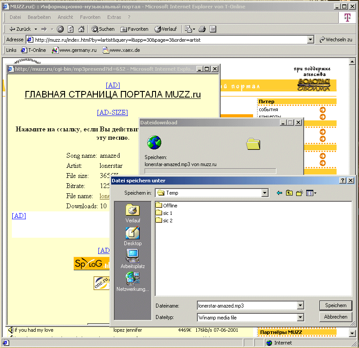
Task: Select Desktop in save dialog places bar
Action: 133,236
